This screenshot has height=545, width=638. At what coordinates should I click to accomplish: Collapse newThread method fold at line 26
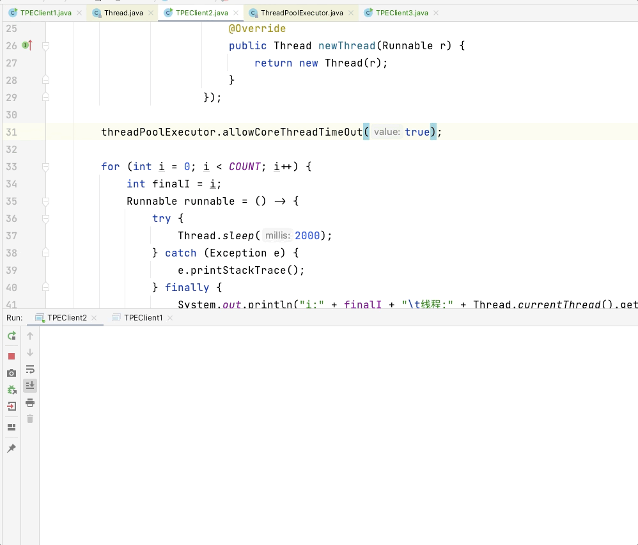(45, 45)
